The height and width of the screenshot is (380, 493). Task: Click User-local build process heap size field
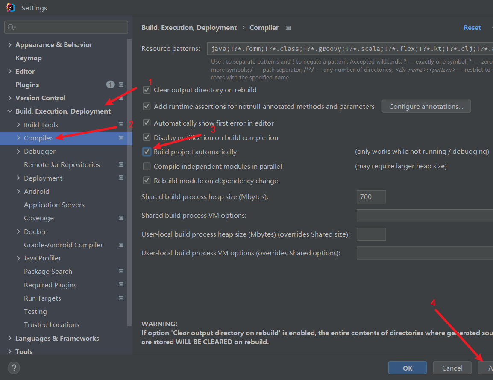pos(371,234)
